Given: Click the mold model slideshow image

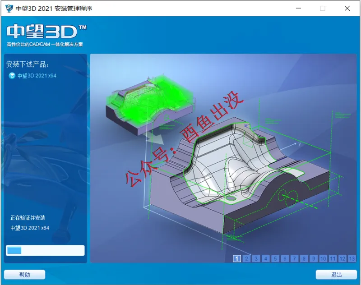Looking at the screenshot, I should 223,158.
